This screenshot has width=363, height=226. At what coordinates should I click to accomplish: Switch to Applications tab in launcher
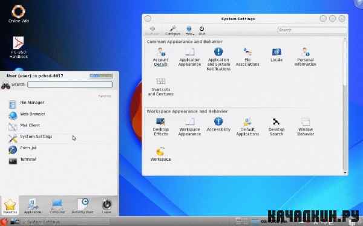(x=33, y=206)
